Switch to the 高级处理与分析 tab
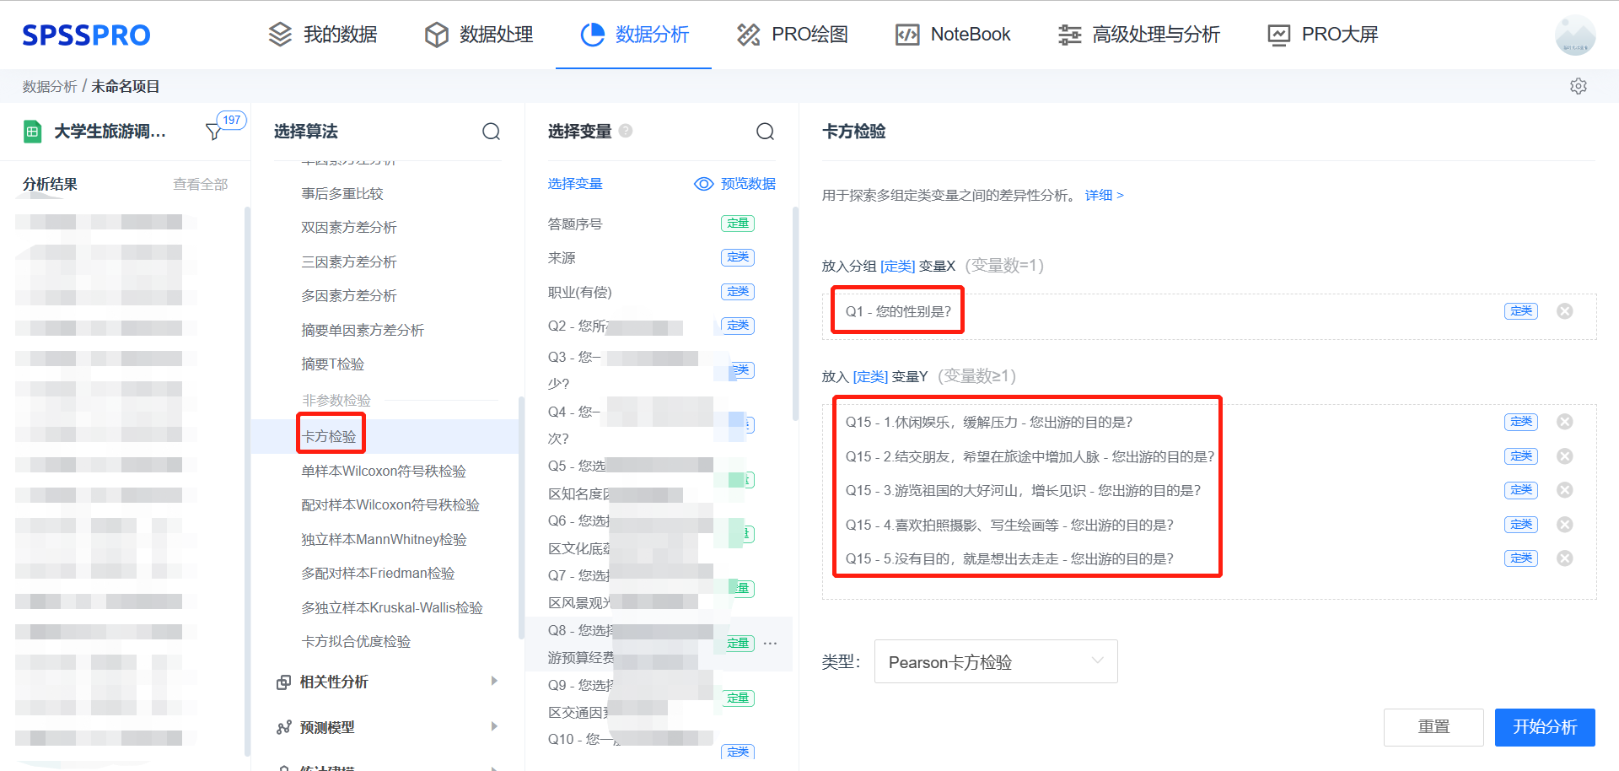 [1139, 35]
